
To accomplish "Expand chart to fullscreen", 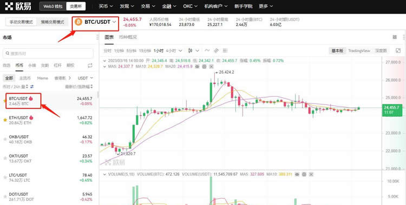I will [x=398, y=50].
